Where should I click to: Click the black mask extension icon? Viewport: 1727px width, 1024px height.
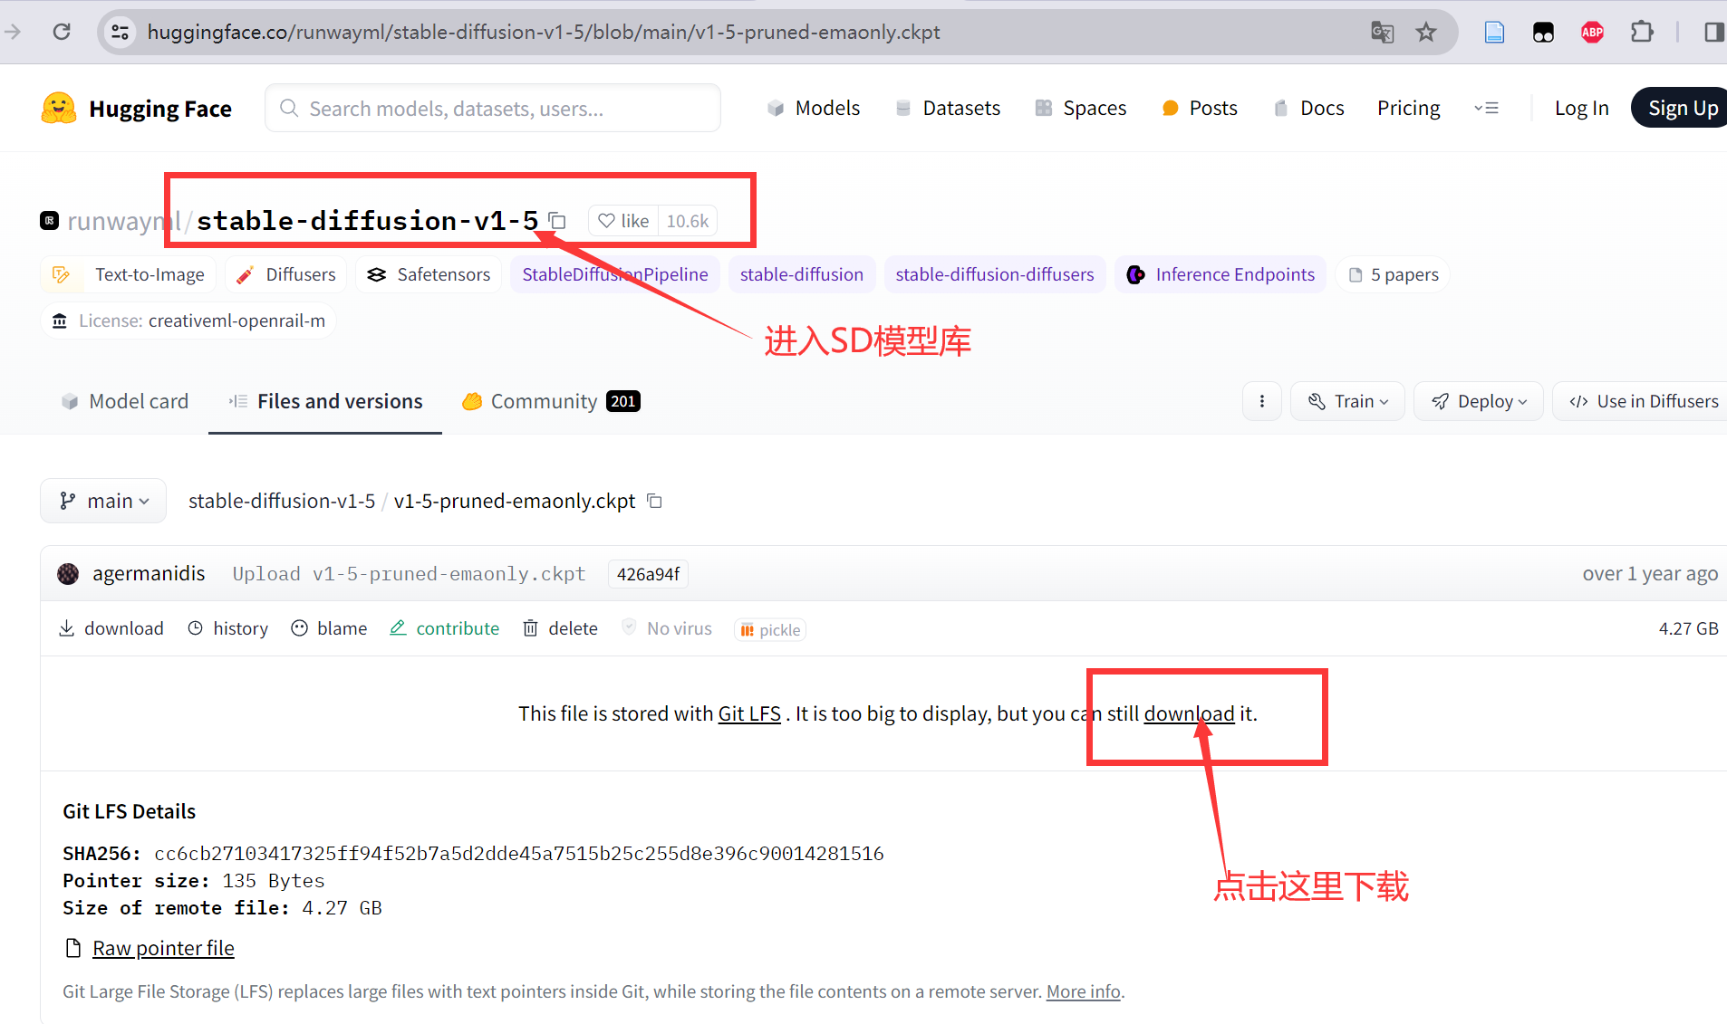[x=1543, y=33]
